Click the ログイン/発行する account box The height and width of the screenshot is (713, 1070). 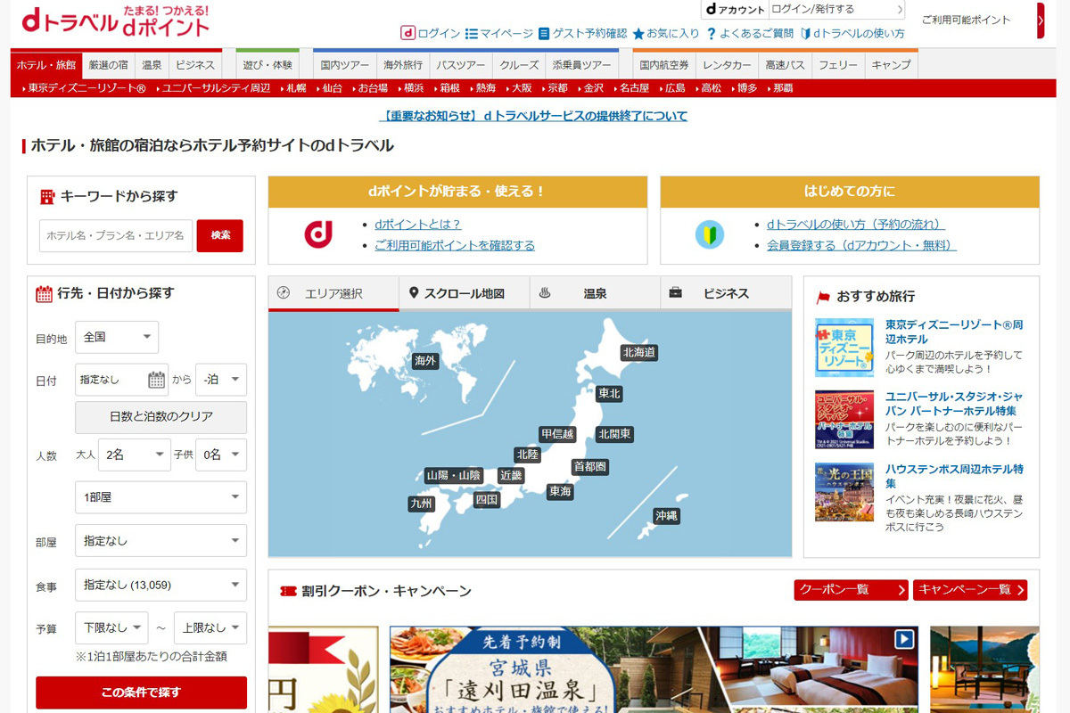(836, 10)
